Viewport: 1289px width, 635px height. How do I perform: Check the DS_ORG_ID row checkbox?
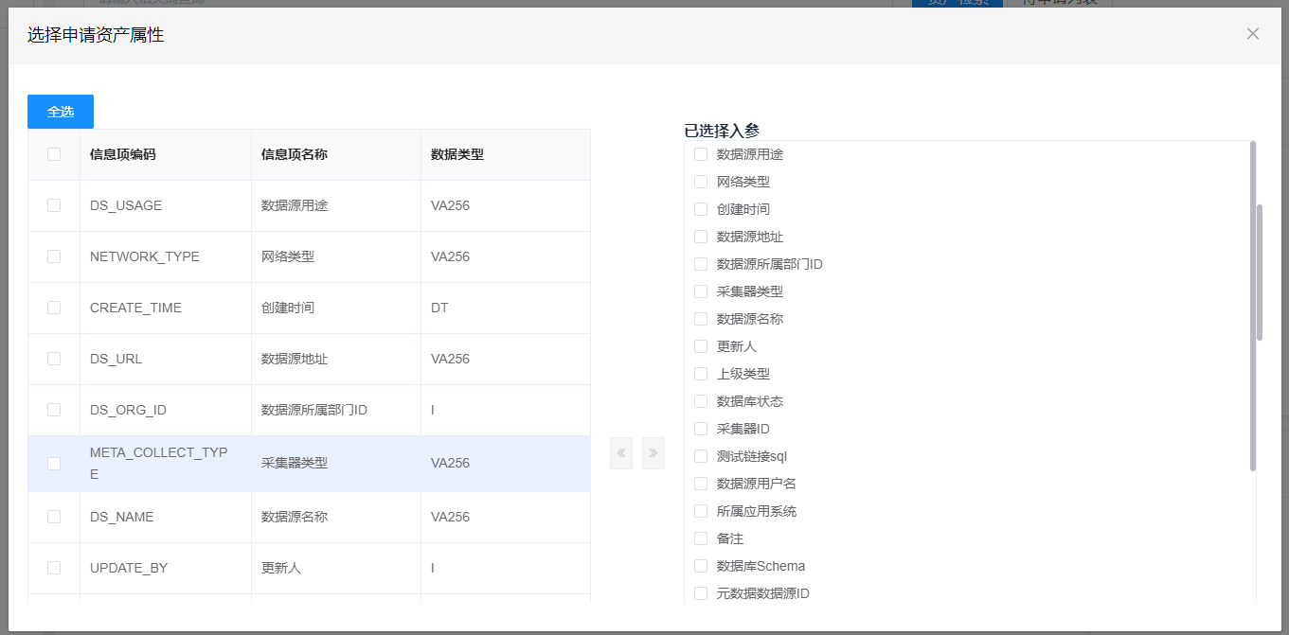coord(54,410)
